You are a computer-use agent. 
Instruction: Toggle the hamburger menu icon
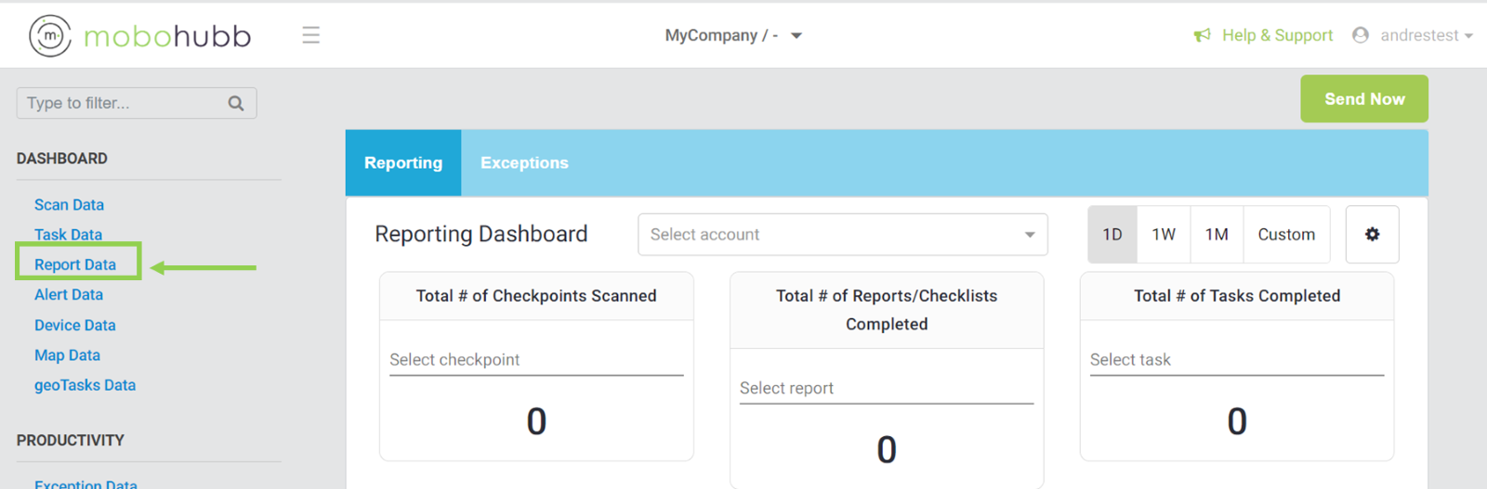[310, 35]
